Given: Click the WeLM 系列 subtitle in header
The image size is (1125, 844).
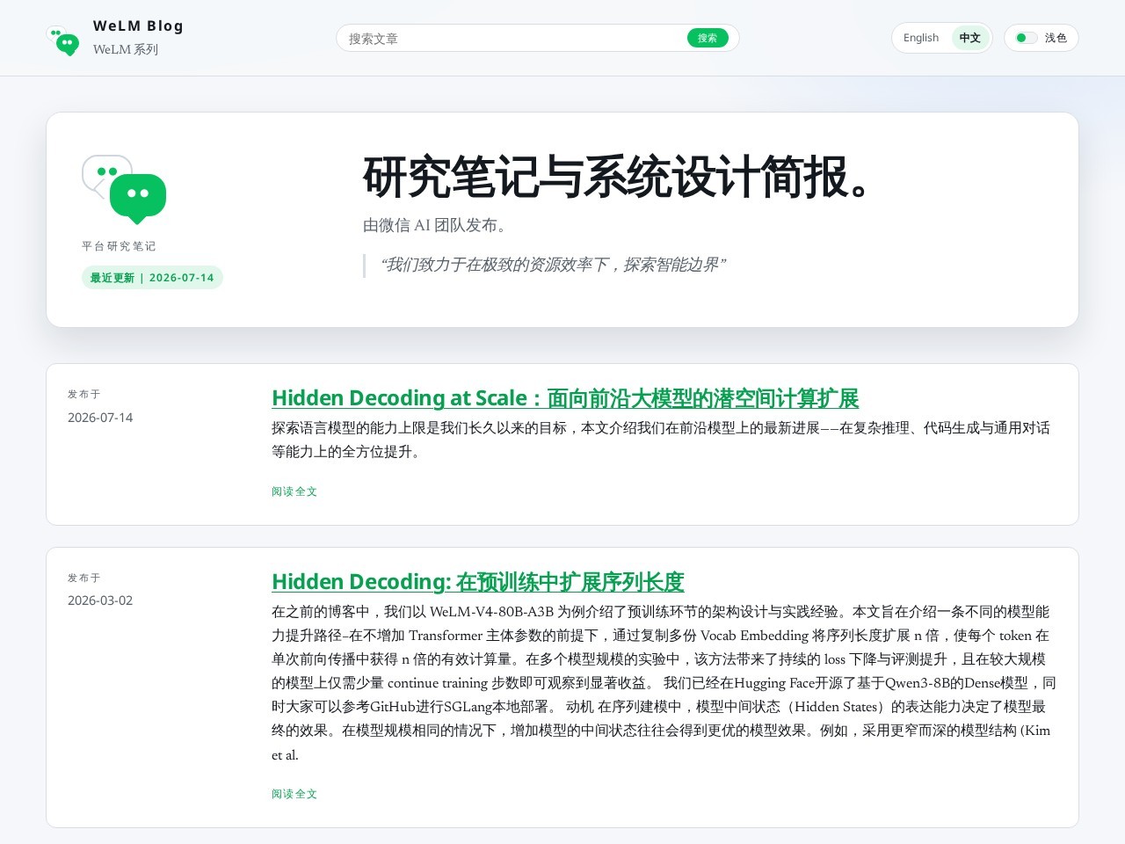Looking at the screenshot, I should click(126, 50).
